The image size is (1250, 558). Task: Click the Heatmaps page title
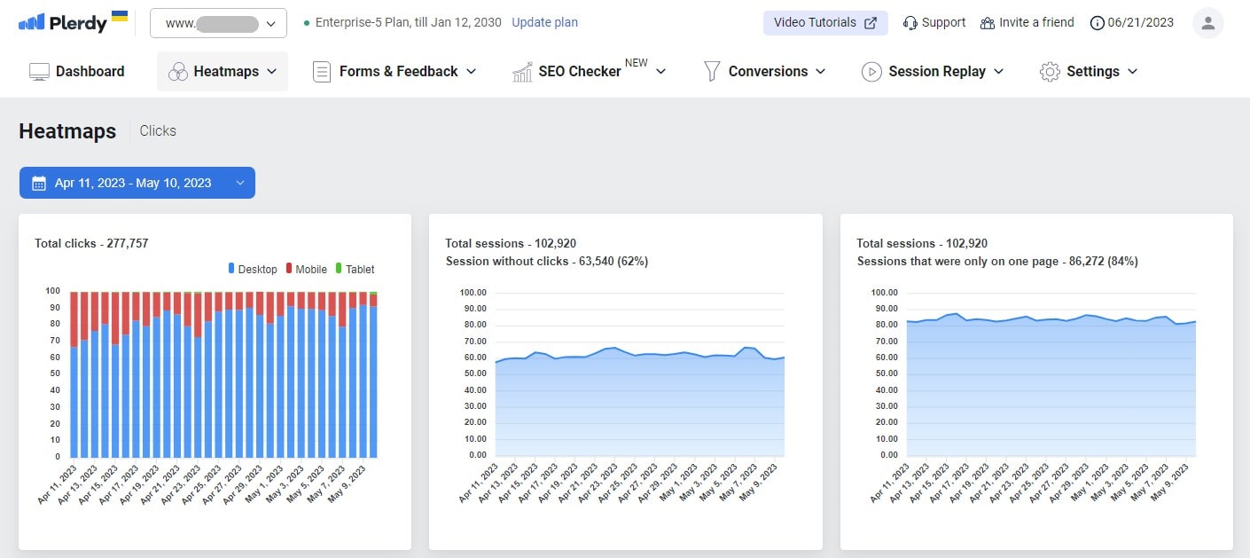[67, 131]
